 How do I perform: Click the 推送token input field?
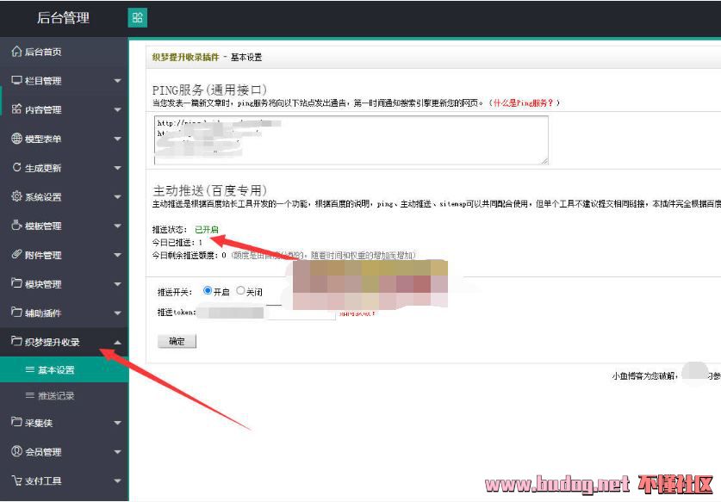click(266, 313)
